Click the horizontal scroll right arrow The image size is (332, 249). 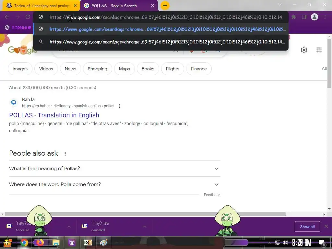pyautogui.click(x=324, y=214)
